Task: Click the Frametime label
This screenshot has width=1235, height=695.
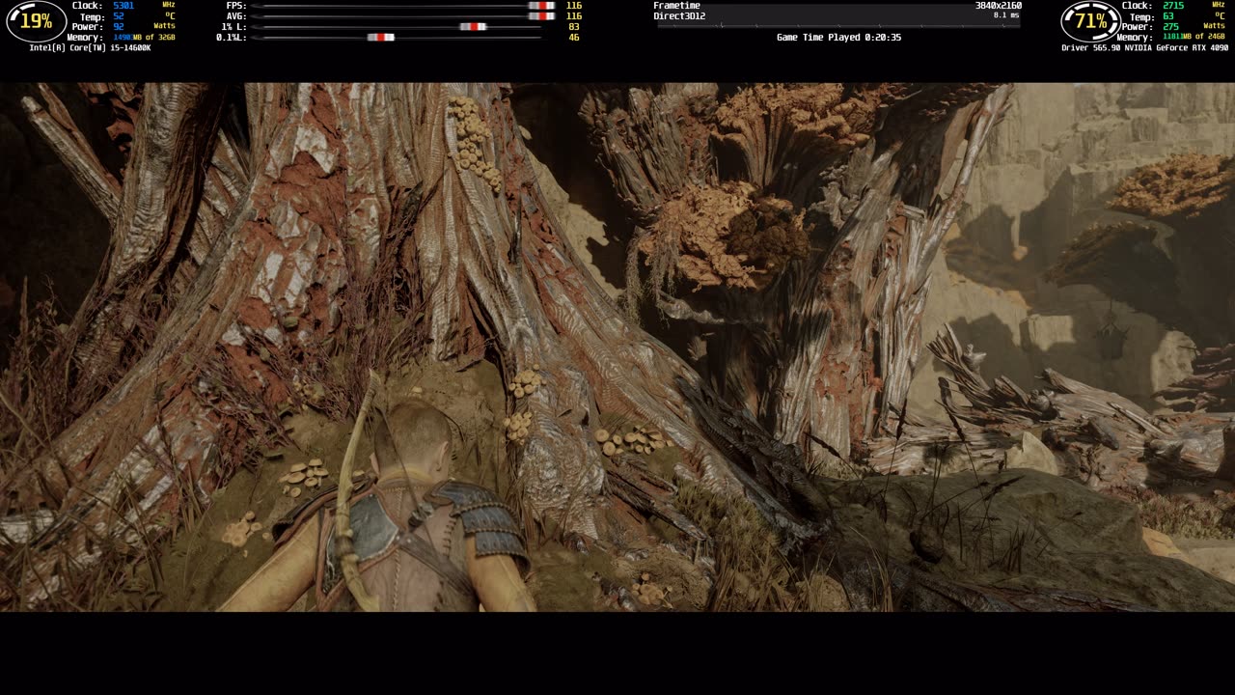Action: 676,6
